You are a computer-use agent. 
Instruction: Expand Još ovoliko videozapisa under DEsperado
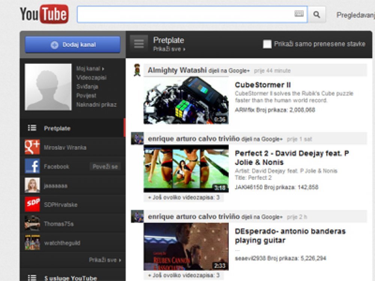(x=184, y=275)
